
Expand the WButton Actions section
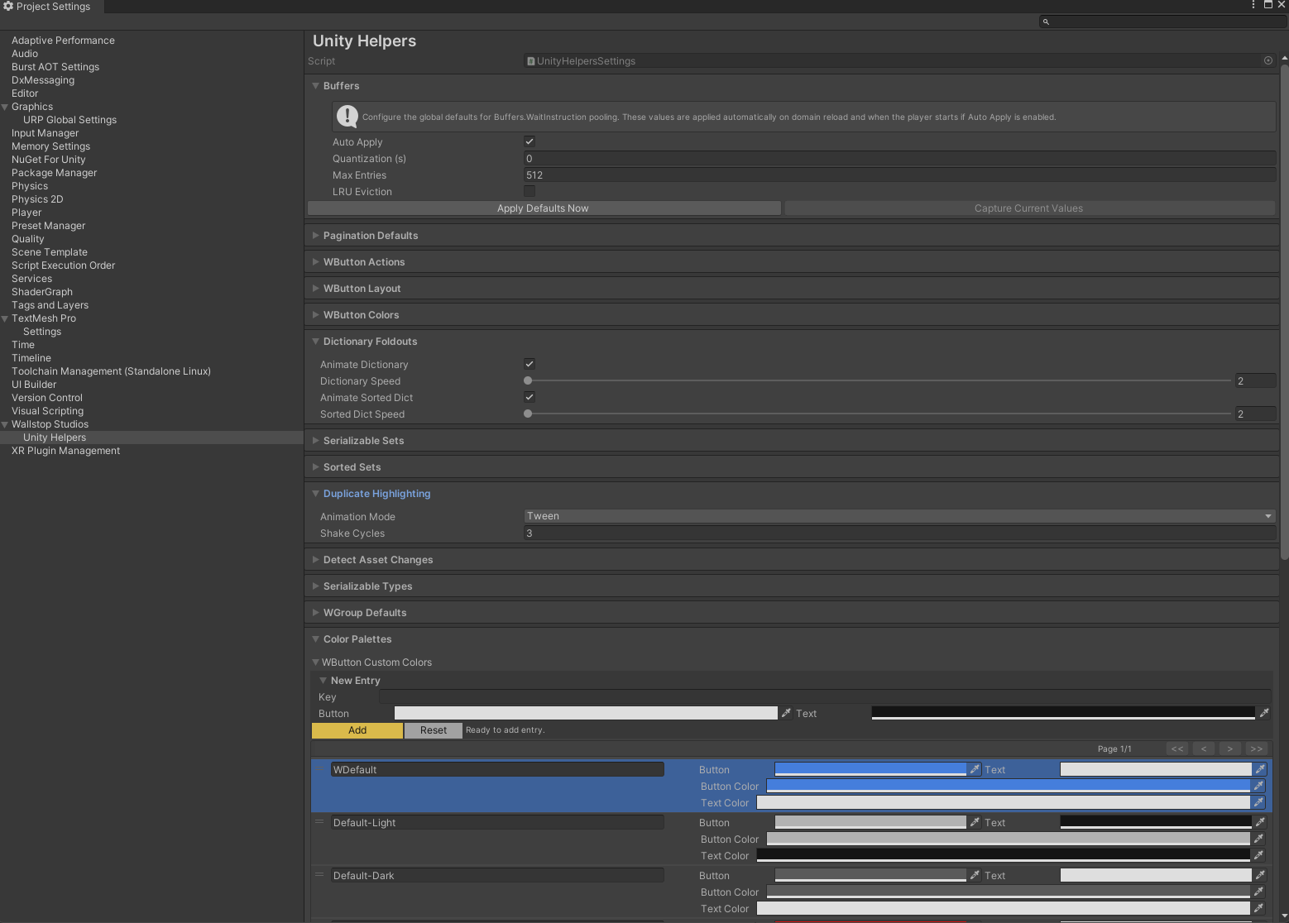316,261
